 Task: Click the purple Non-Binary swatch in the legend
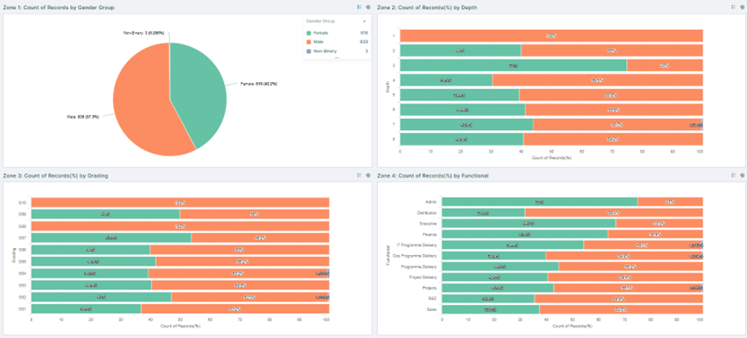tap(309, 51)
